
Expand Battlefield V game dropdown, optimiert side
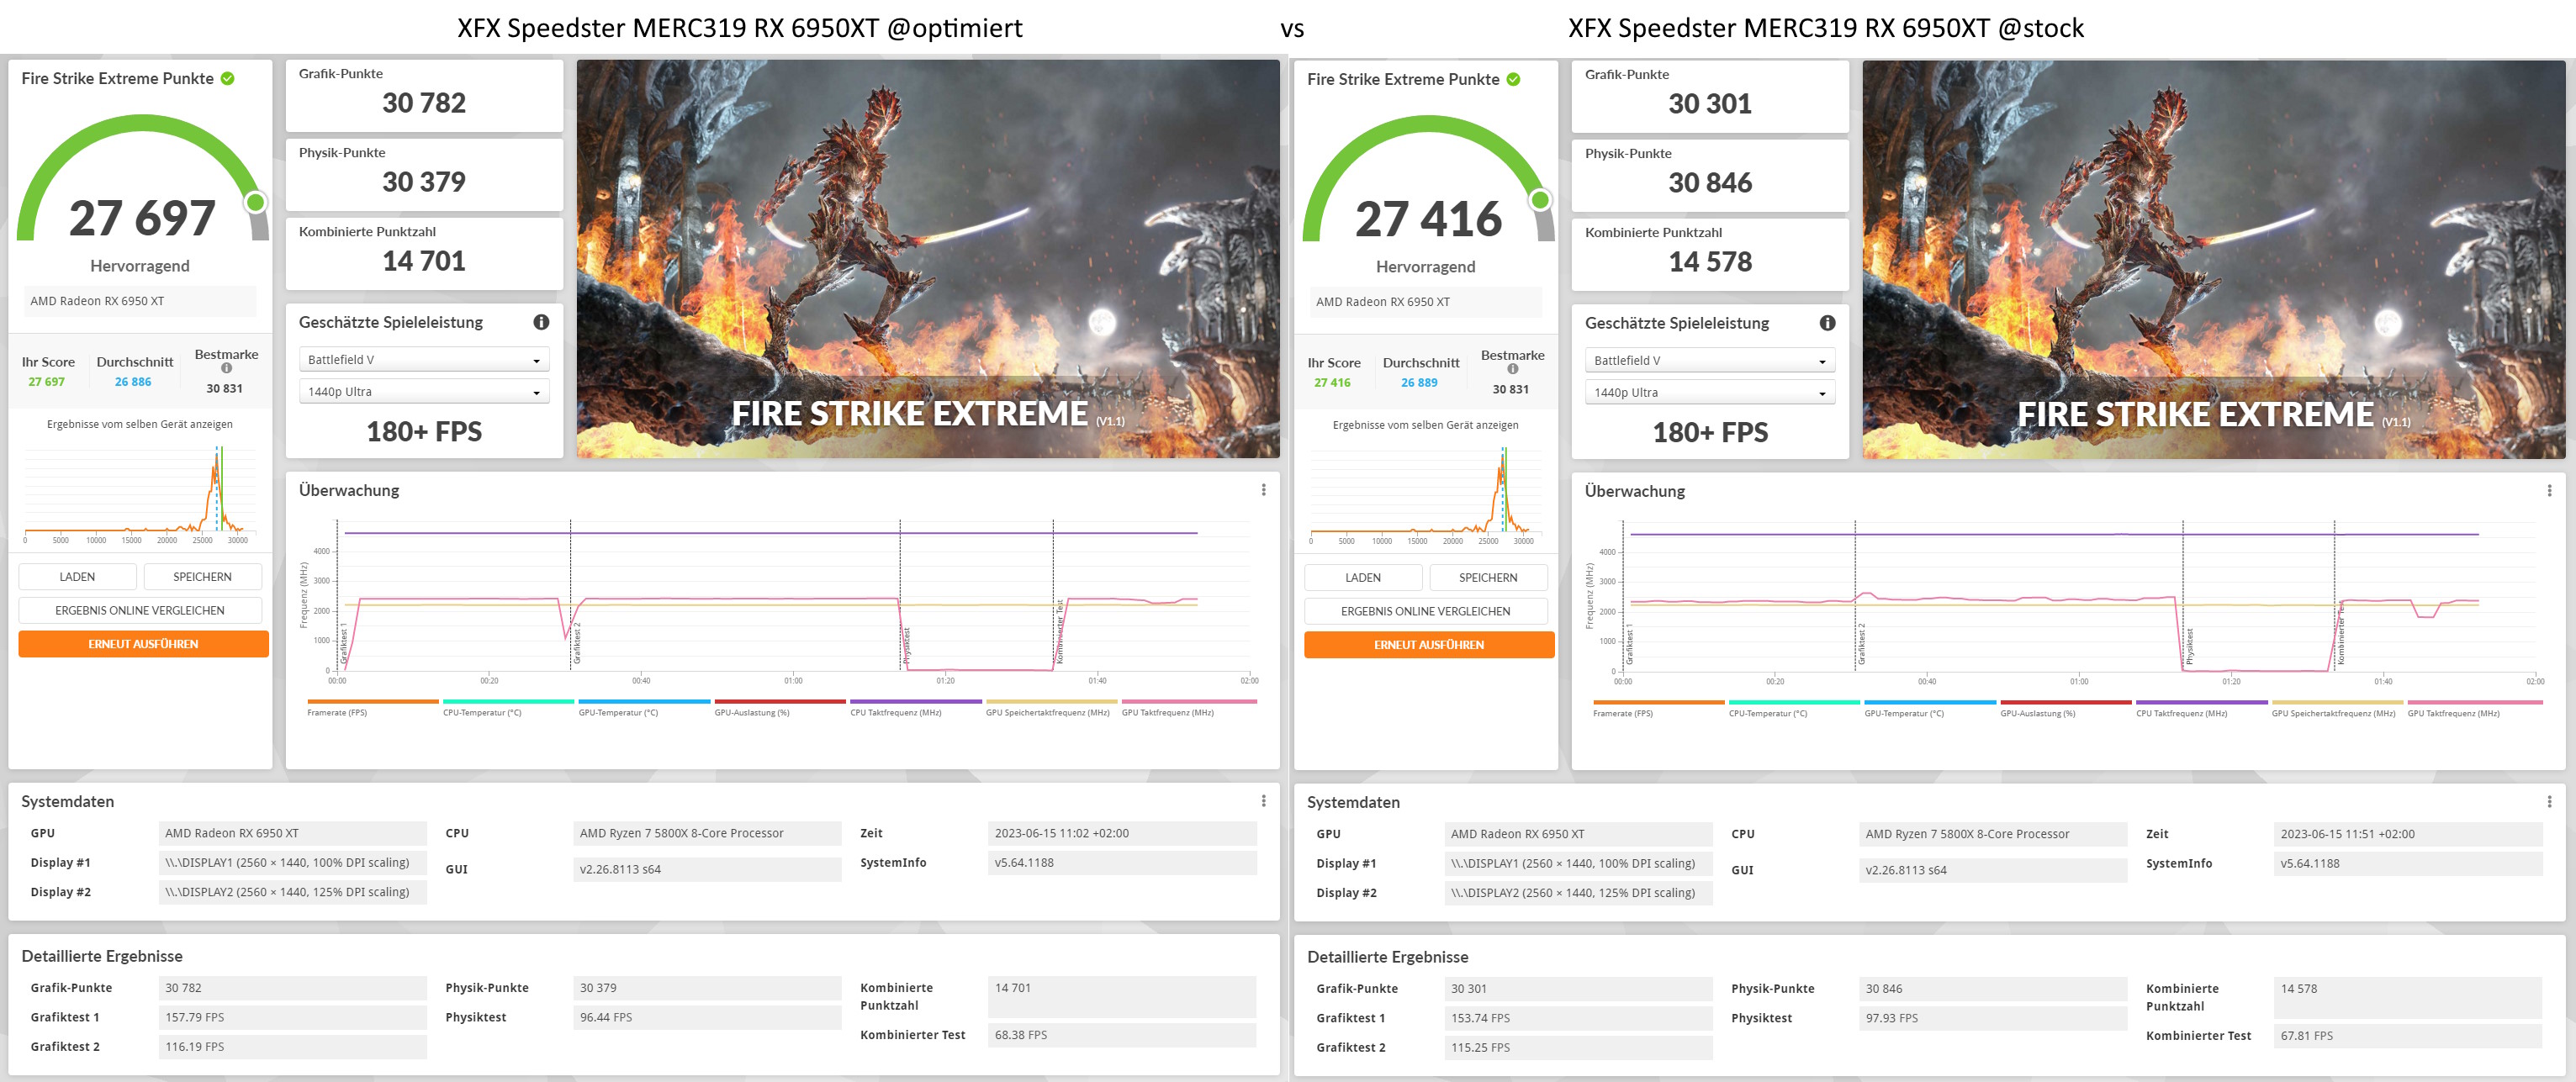[x=424, y=360]
